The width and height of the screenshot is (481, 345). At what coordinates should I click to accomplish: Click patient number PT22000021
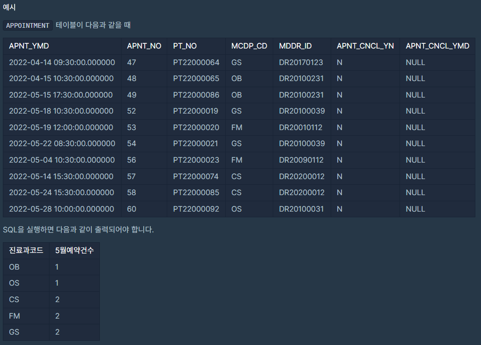coord(196,144)
